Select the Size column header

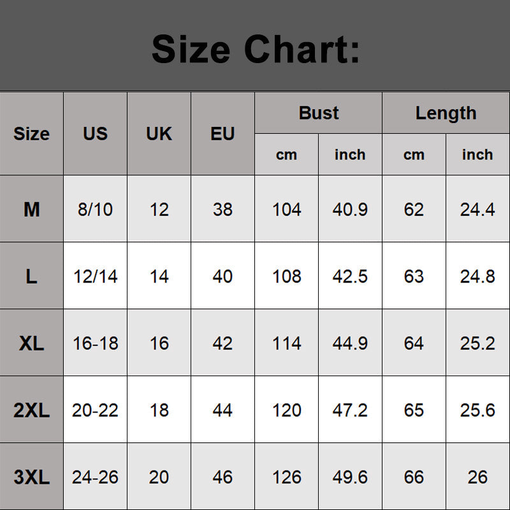[x=31, y=134]
